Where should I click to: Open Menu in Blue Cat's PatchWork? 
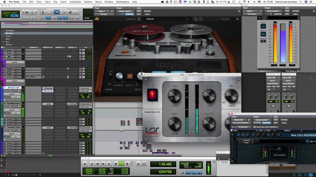click(x=234, y=131)
